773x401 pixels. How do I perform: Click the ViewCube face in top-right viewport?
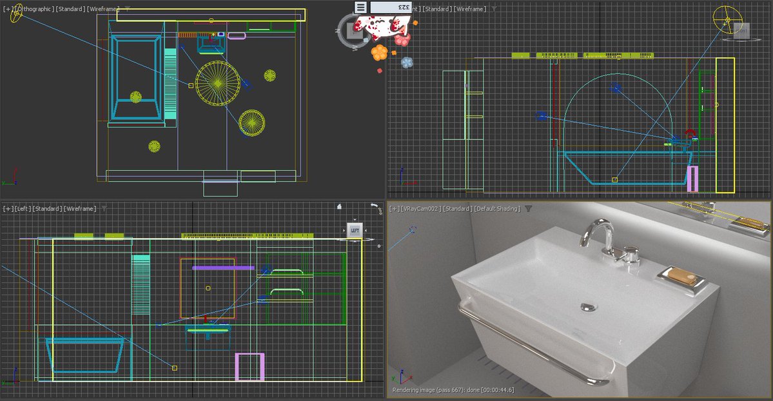click(x=741, y=30)
